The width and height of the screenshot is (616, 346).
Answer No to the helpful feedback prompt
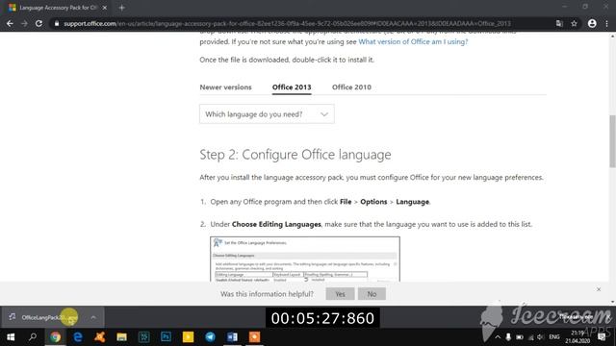[372, 294]
